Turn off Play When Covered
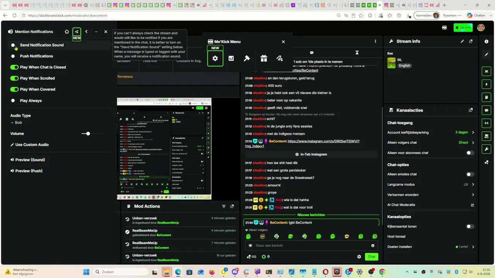495x278 pixels. (14, 90)
